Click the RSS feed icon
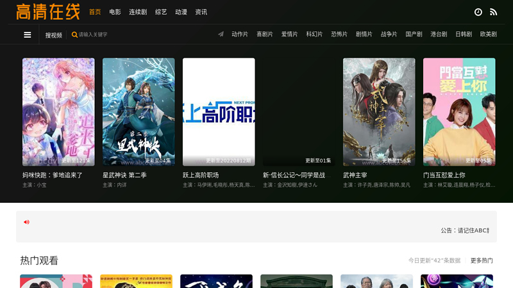Viewport: 513px width, 288px height. (493, 12)
